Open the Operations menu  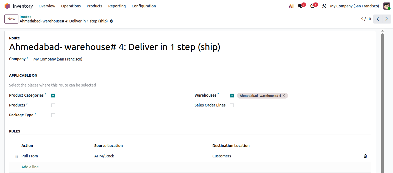click(71, 6)
